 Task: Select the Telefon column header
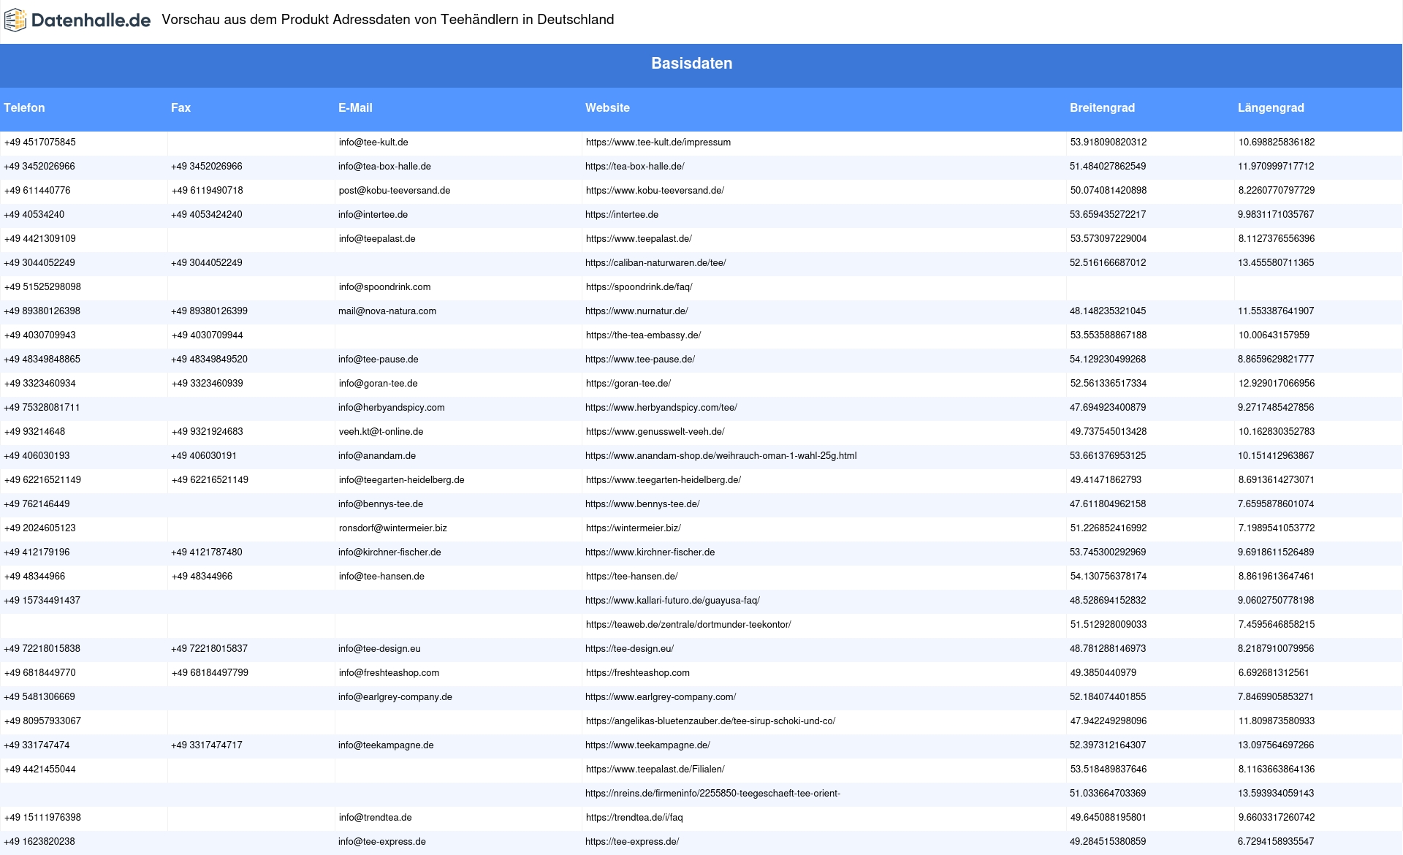(24, 107)
